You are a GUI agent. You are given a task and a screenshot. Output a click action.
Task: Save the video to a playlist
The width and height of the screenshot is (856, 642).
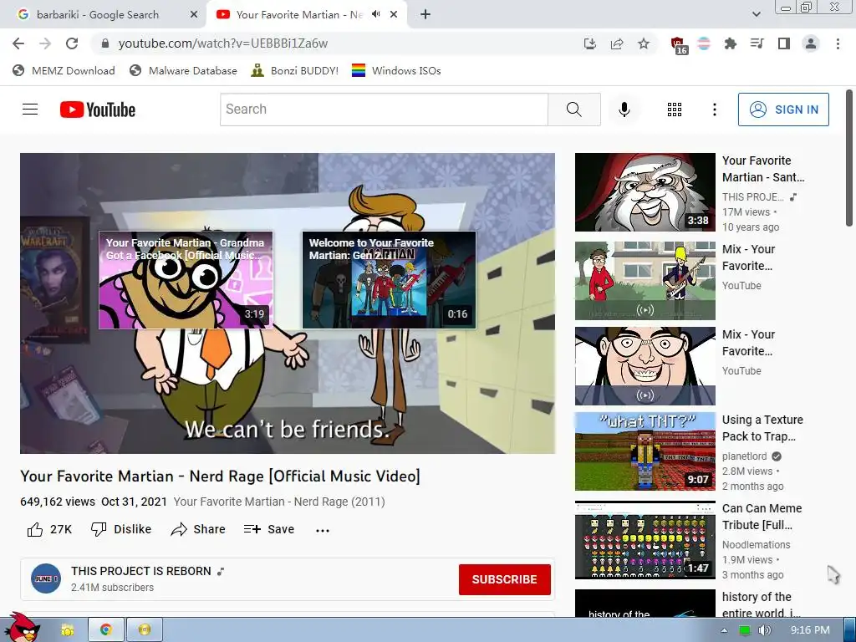[x=268, y=529]
